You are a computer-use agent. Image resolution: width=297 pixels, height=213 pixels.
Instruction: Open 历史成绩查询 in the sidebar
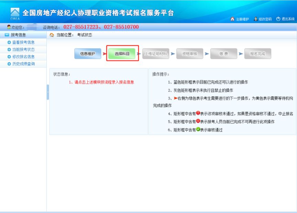coord(23,64)
